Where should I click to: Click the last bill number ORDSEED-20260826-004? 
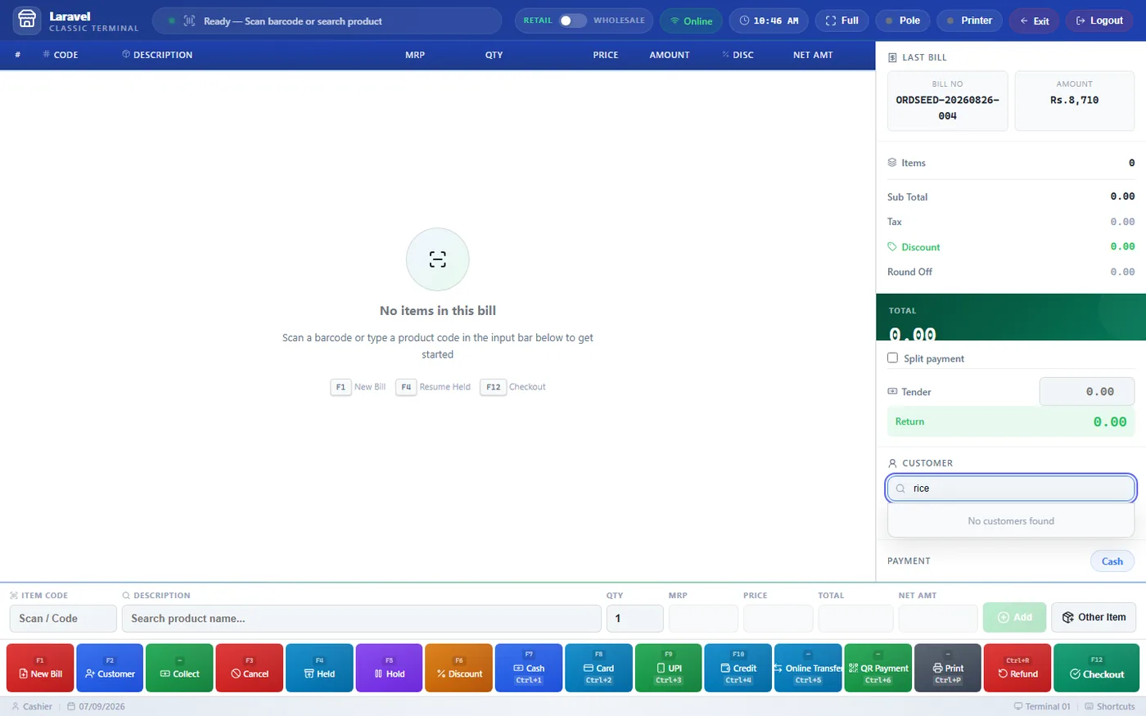[x=948, y=108]
